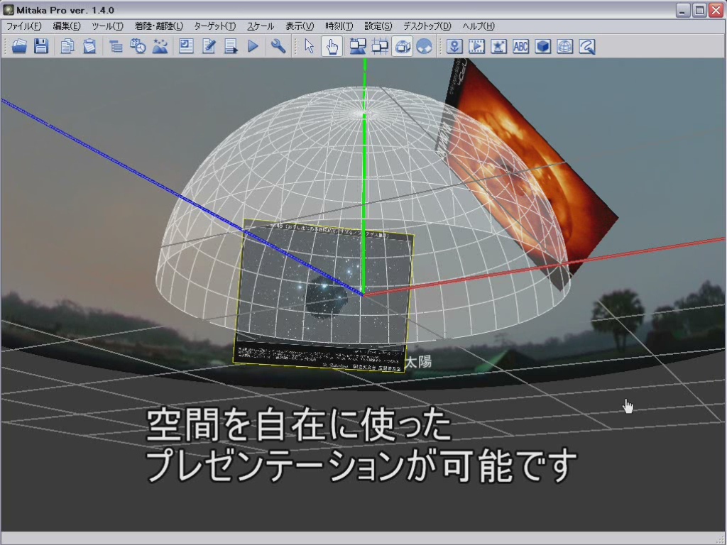Open the ツール(T) menu

coord(108,26)
